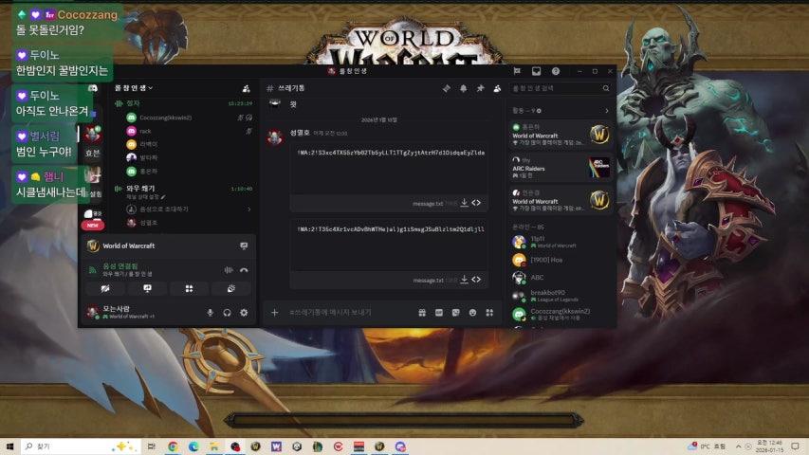Toggle the member list icon in header
Image resolution: width=809 pixels, height=455 pixels.
click(497, 89)
